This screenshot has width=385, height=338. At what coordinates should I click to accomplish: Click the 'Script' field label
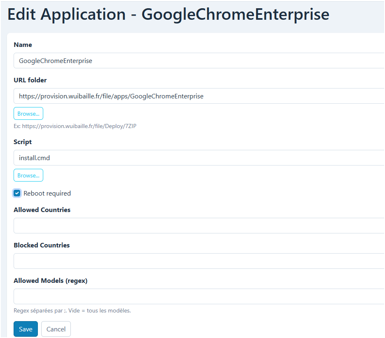click(23, 142)
